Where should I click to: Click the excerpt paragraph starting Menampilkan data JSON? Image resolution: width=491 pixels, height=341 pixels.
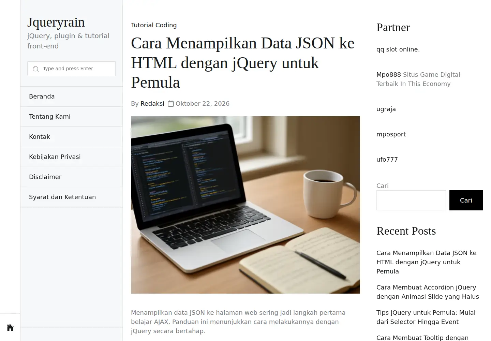(238, 322)
